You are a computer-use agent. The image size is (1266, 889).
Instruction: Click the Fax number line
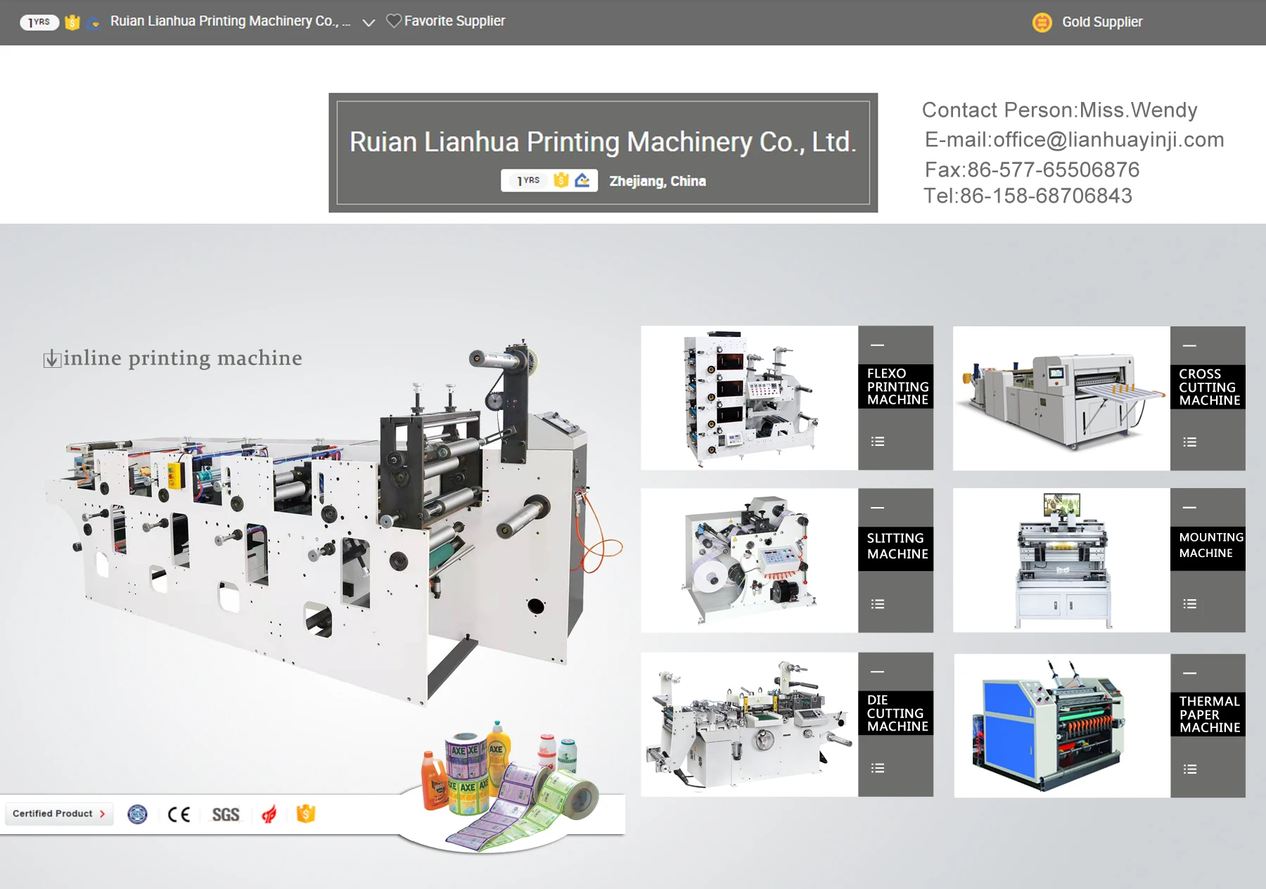point(1032,170)
